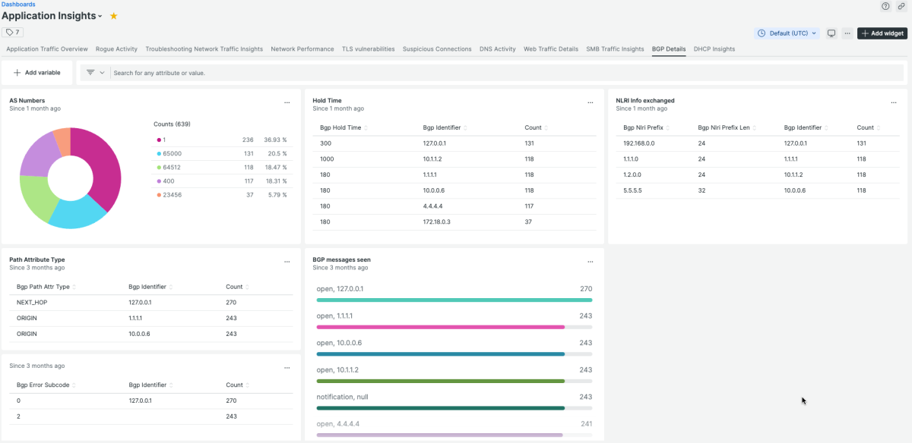The width and height of the screenshot is (912, 443).
Task: Expand the Application Insights title dropdown
Action: click(100, 17)
